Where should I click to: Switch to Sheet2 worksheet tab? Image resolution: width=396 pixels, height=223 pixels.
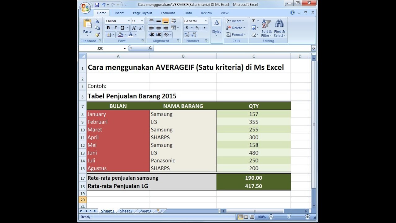pyautogui.click(x=126, y=211)
